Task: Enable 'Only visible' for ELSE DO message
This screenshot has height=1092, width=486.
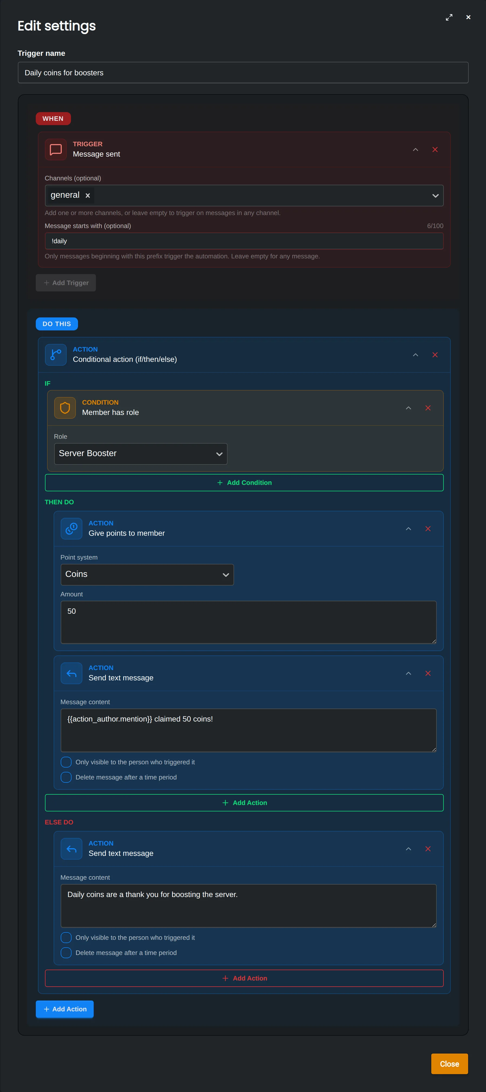Action: [66, 937]
